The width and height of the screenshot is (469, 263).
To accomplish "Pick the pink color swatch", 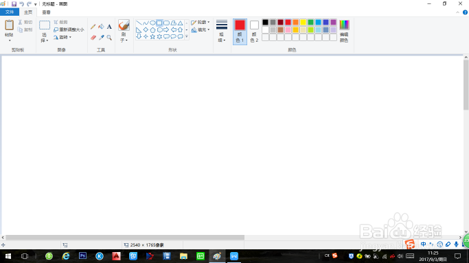I will (x=288, y=30).
